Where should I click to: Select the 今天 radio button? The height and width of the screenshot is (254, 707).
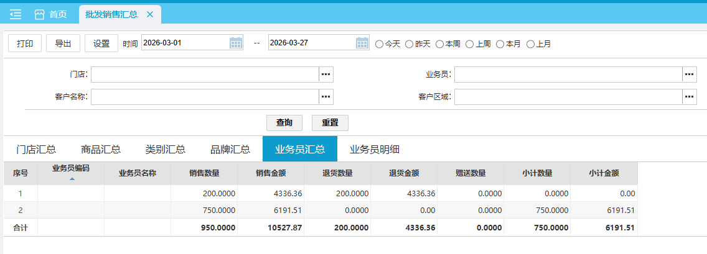(x=379, y=44)
